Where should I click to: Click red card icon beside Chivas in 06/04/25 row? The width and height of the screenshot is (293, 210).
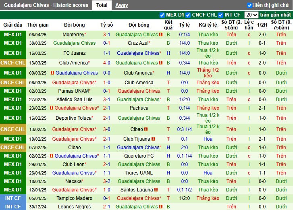tap(161, 35)
